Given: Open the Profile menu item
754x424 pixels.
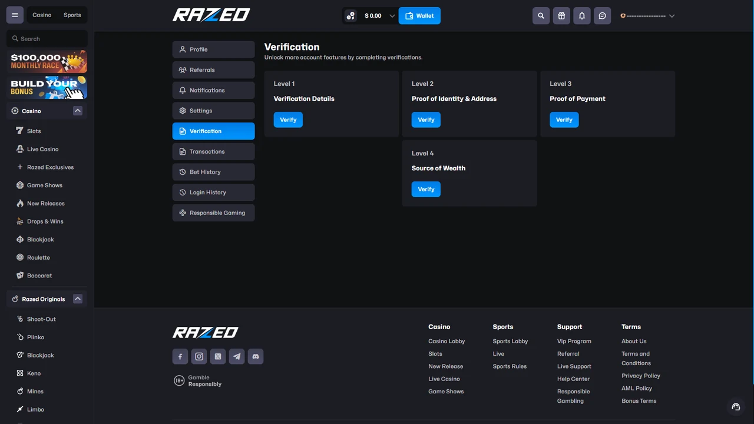Looking at the screenshot, I should (x=213, y=49).
